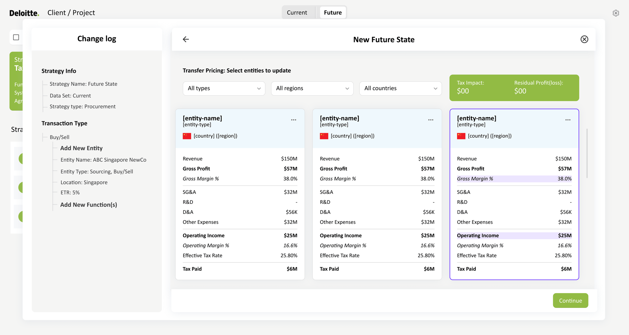Click the flag icon on the first entity card
This screenshot has height=335, width=629.
tap(187, 136)
